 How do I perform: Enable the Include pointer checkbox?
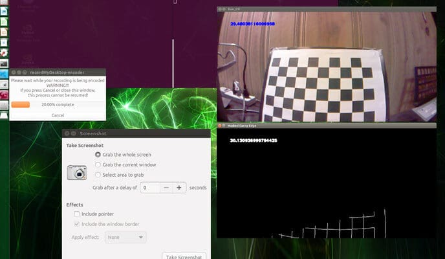coord(77,214)
